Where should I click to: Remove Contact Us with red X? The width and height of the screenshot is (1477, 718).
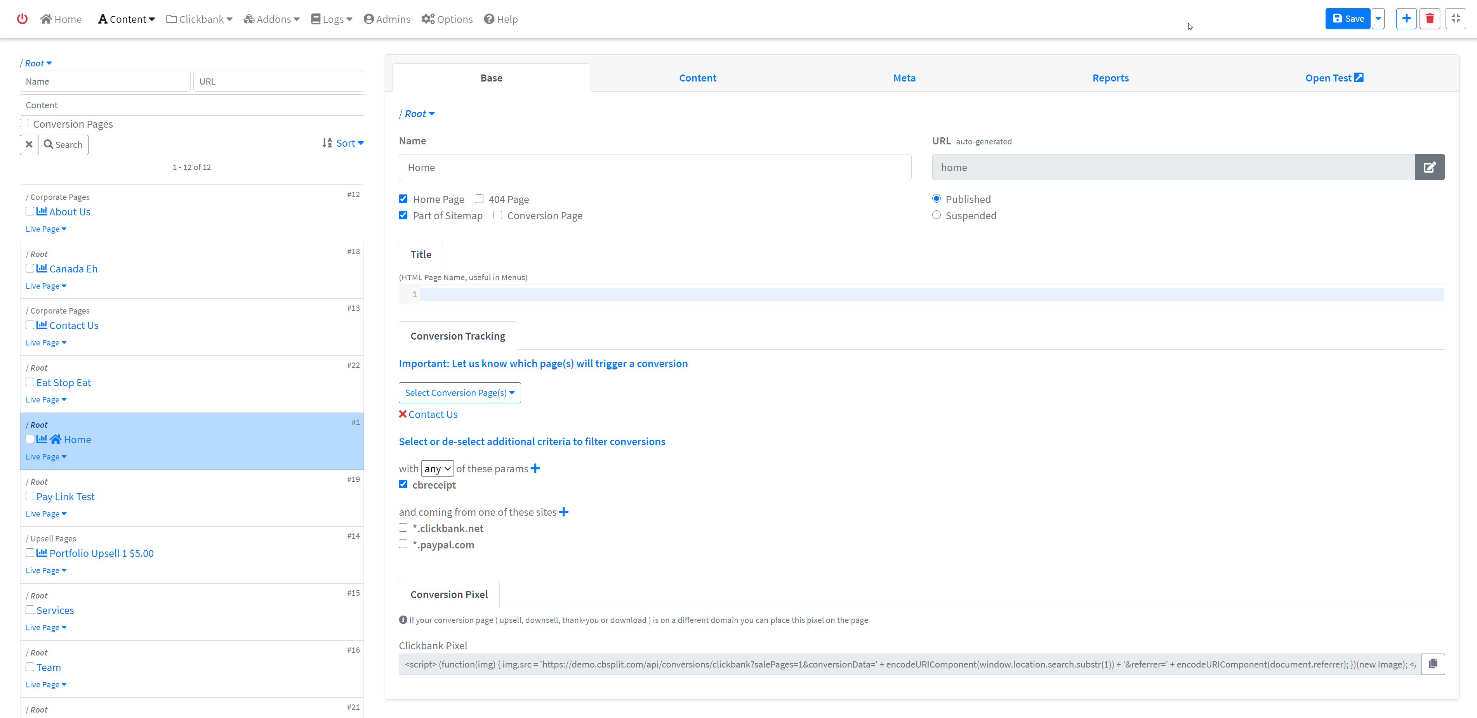[x=403, y=414]
